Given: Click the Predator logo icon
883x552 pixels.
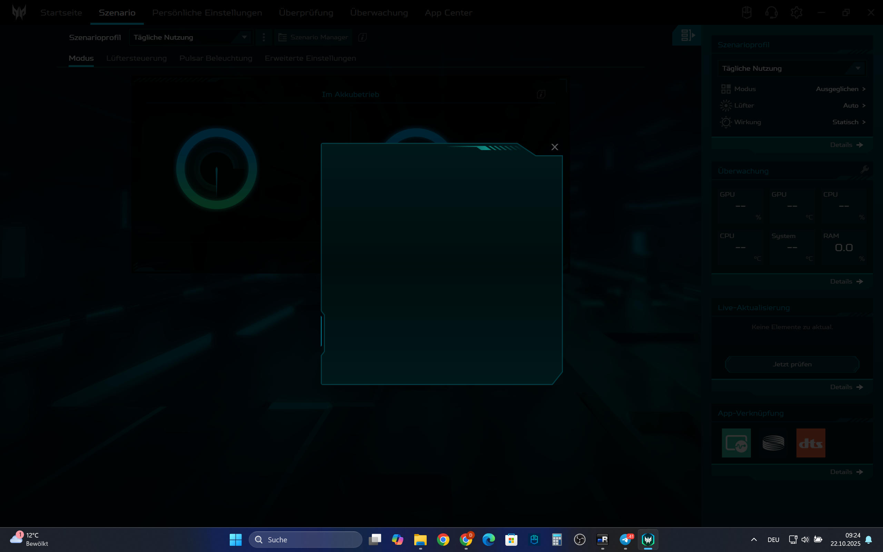Looking at the screenshot, I should click(19, 12).
